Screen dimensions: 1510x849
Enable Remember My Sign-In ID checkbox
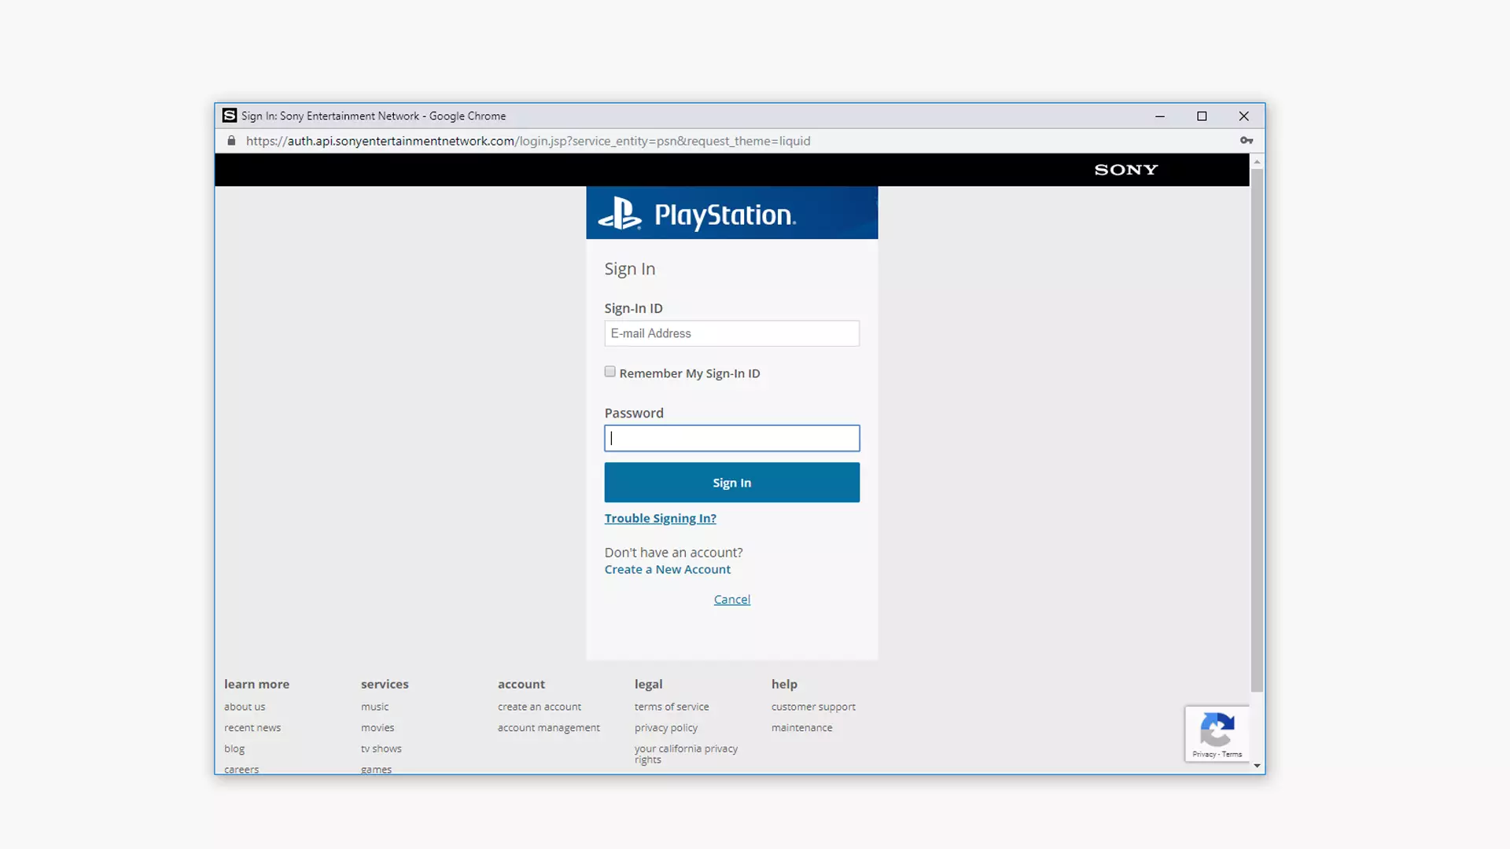610,372
